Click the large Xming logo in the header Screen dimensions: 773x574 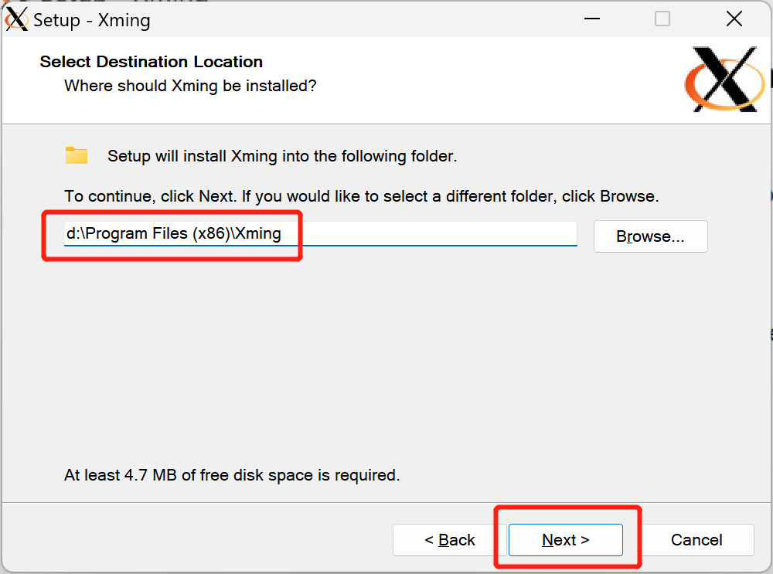[x=724, y=79]
